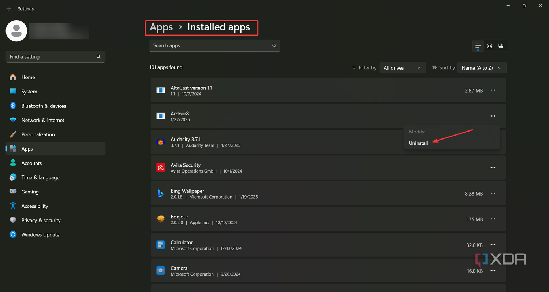
Task: Open more options for Ardour8
Action: (493, 116)
